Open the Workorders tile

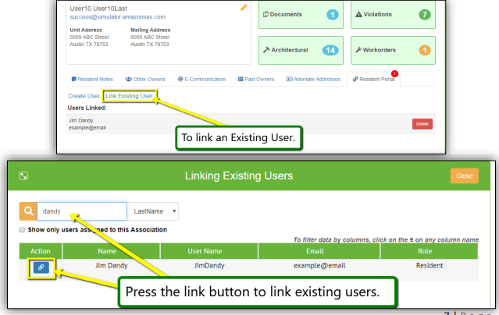click(x=393, y=50)
